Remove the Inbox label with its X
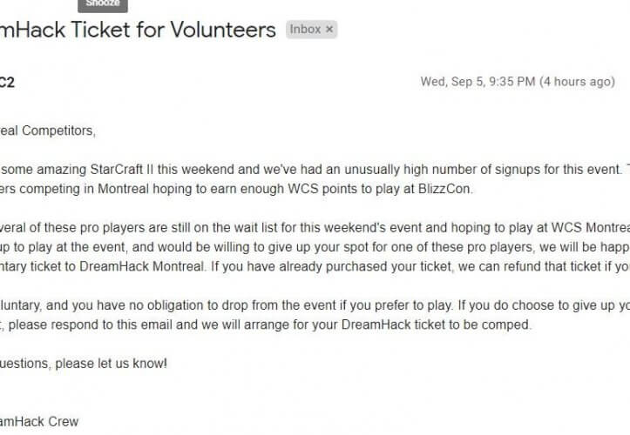Image resolution: width=630 pixels, height=435 pixels. [329, 29]
